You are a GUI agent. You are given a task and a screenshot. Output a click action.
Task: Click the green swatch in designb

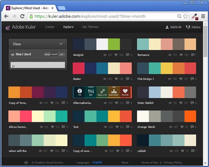[x=114, y=44]
